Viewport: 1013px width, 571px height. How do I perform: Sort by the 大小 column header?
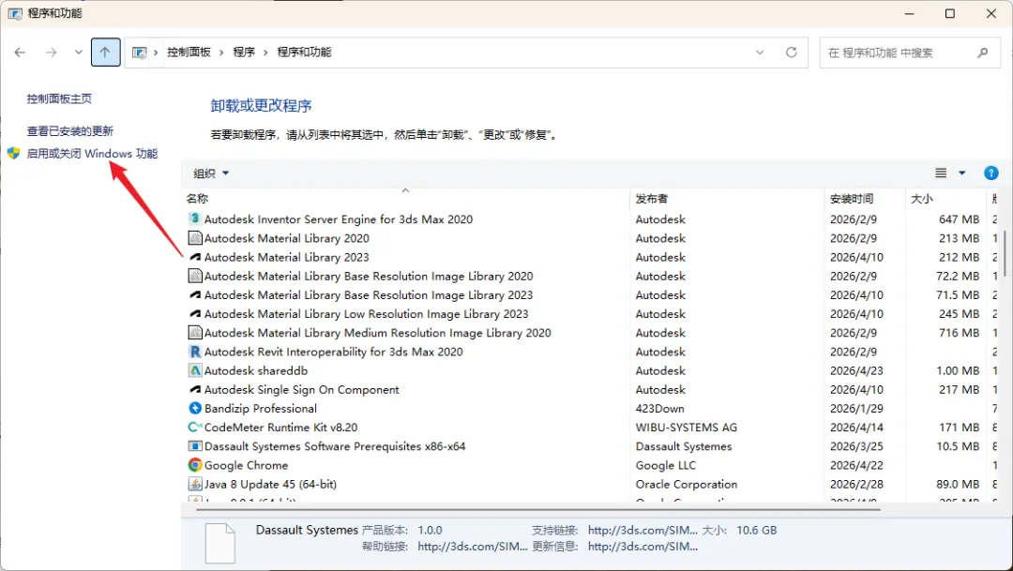pos(922,199)
